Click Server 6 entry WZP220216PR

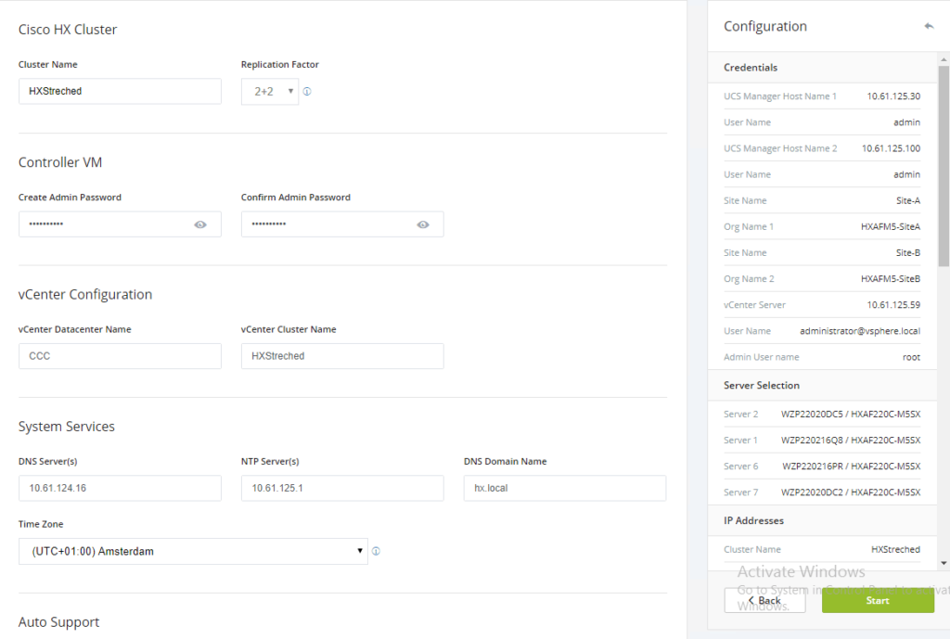(851, 466)
